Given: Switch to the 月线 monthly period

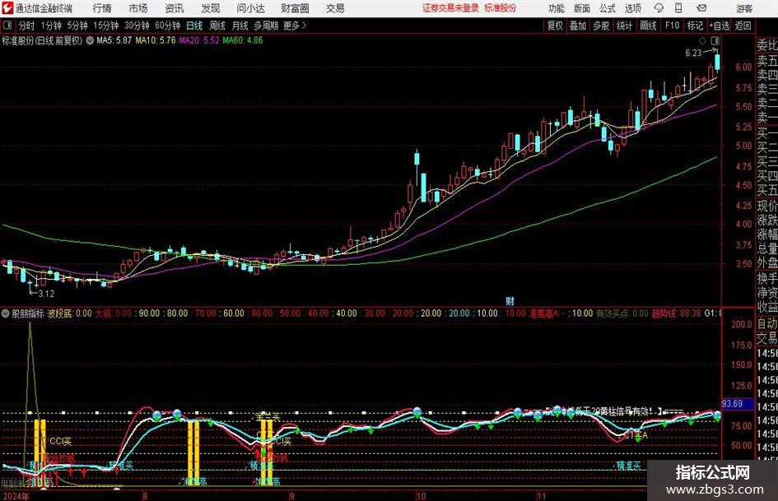Looking at the screenshot, I should (240, 26).
